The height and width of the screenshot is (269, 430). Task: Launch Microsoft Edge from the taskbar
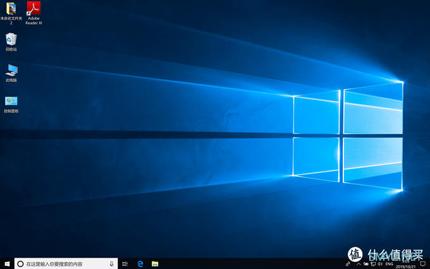(x=140, y=264)
